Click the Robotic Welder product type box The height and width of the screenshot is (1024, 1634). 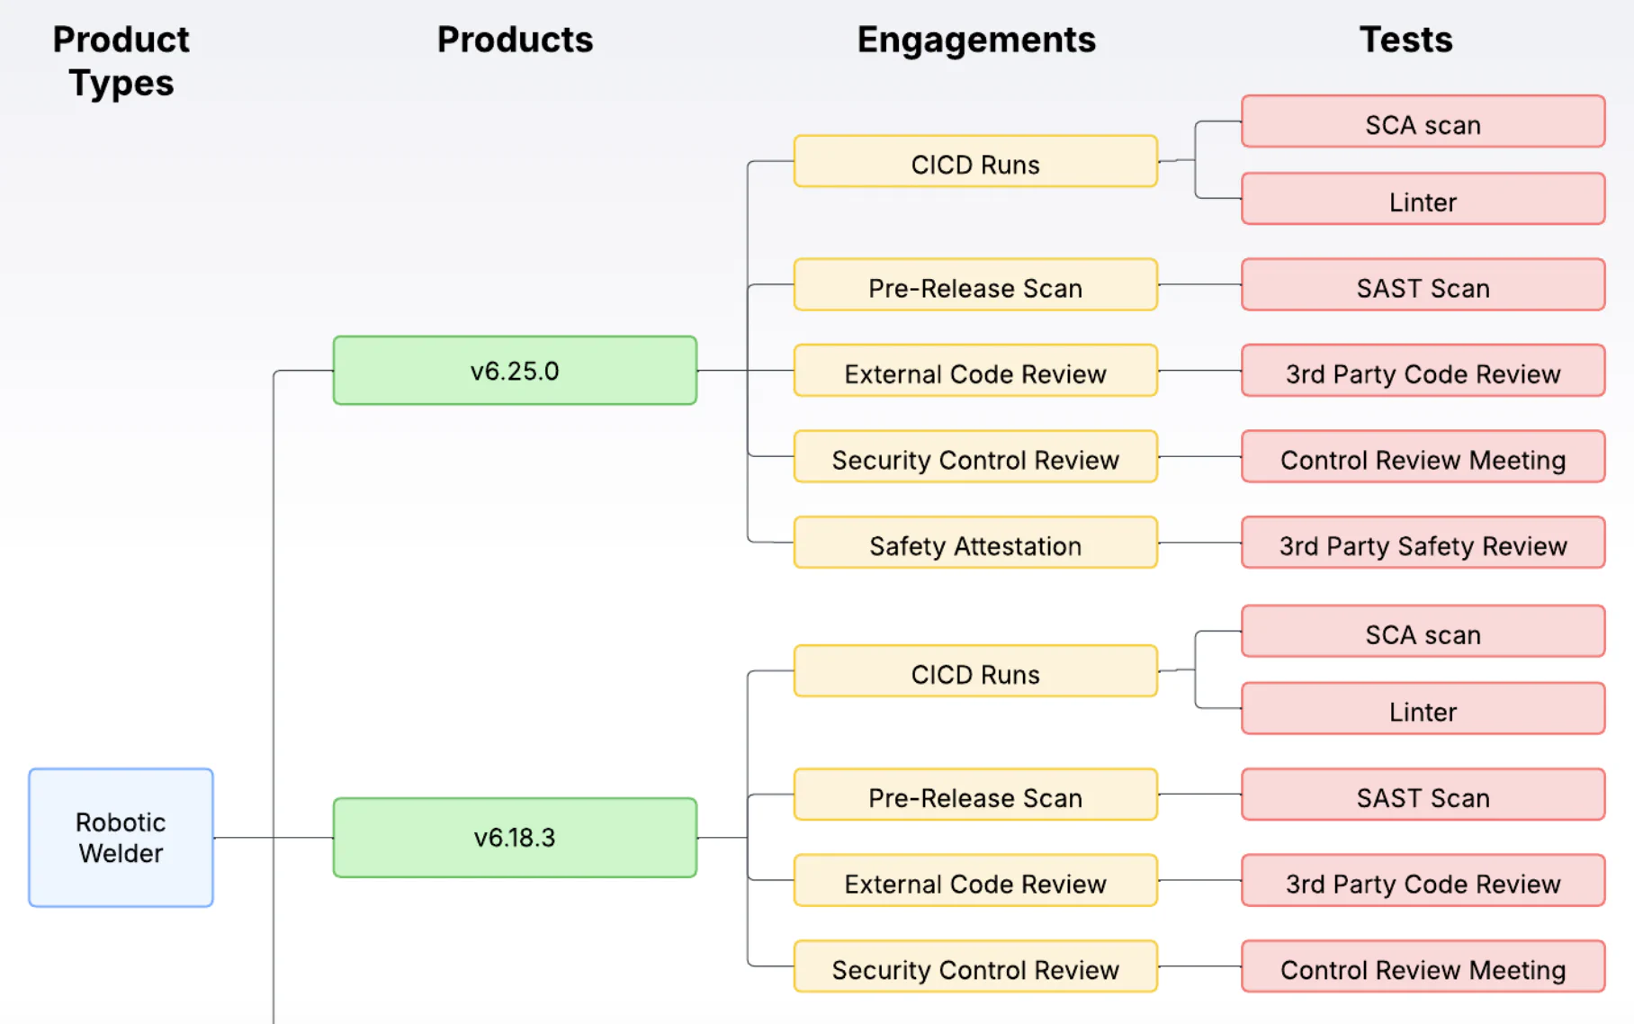(121, 837)
